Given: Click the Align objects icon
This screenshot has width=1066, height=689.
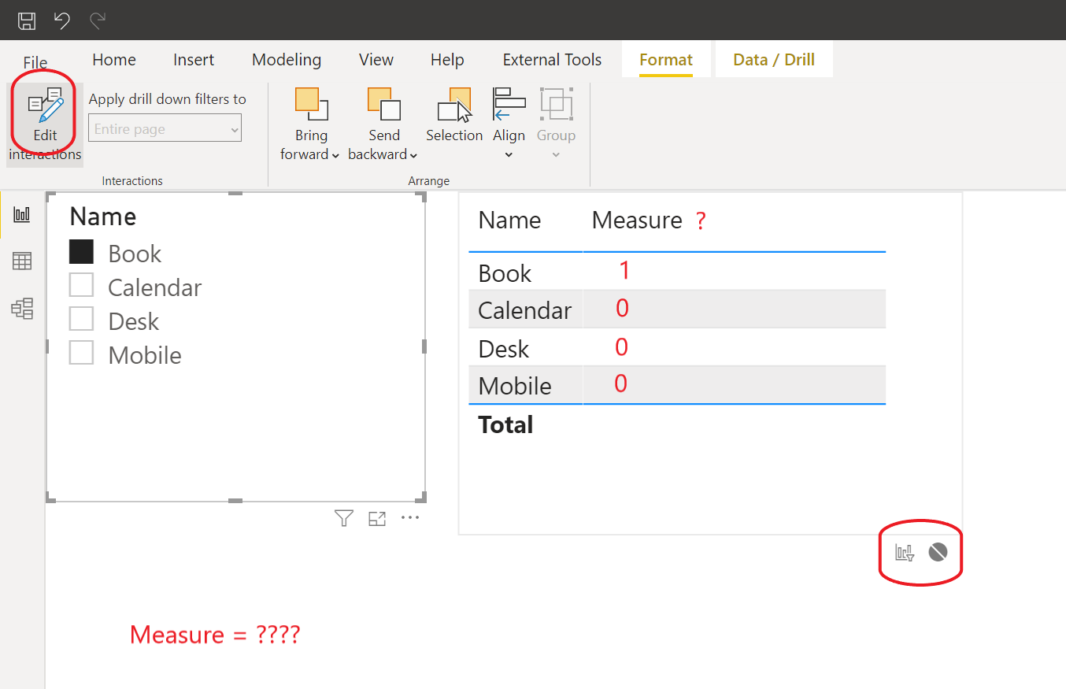Looking at the screenshot, I should pyautogui.click(x=509, y=103).
